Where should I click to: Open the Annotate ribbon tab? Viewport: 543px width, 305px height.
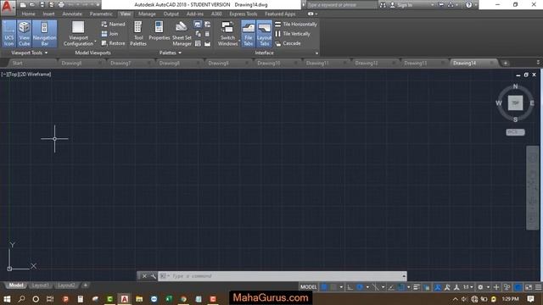click(72, 14)
